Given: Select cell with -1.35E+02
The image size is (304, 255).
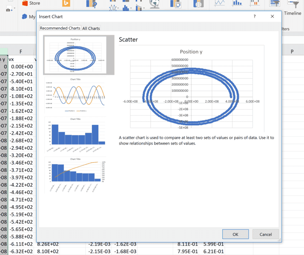Looking at the screenshot, I should pyautogui.click(x=21, y=104).
